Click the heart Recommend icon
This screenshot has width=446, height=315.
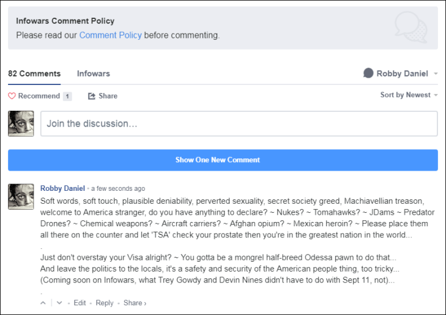12,96
